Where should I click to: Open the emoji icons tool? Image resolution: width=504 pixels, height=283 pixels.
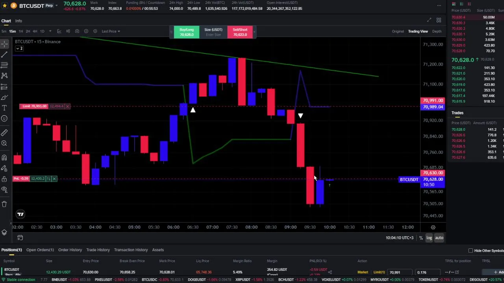pos(4,118)
